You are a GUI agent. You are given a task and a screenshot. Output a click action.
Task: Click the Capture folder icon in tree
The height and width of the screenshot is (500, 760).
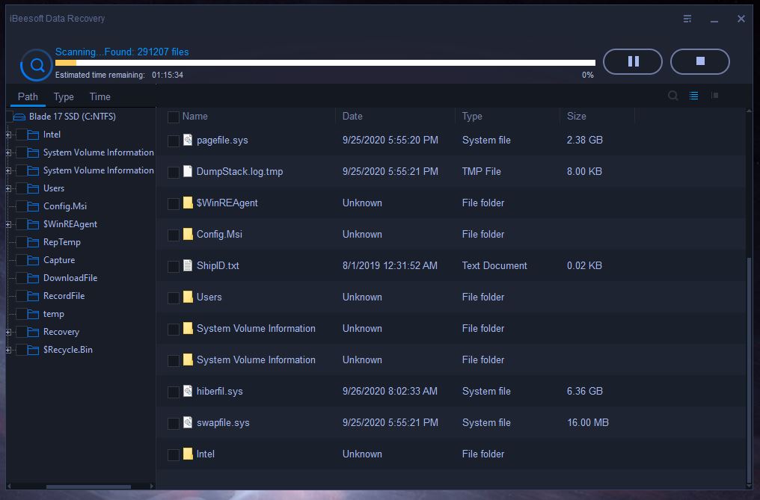31,260
